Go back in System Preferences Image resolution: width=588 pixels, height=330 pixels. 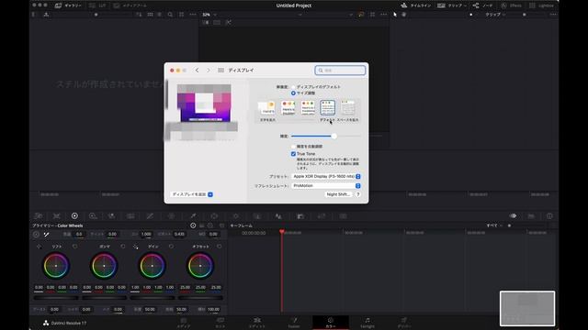197,71
